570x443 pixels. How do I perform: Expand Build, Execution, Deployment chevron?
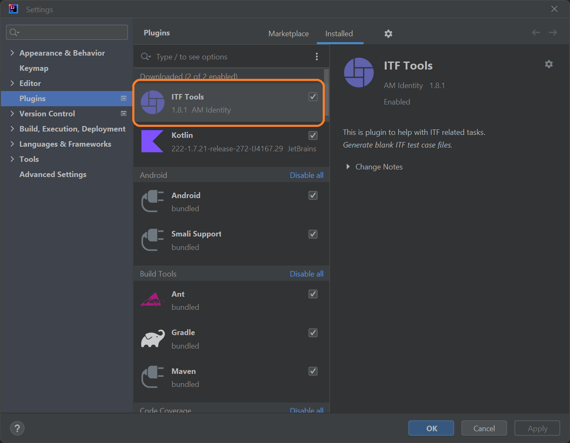(x=12, y=129)
